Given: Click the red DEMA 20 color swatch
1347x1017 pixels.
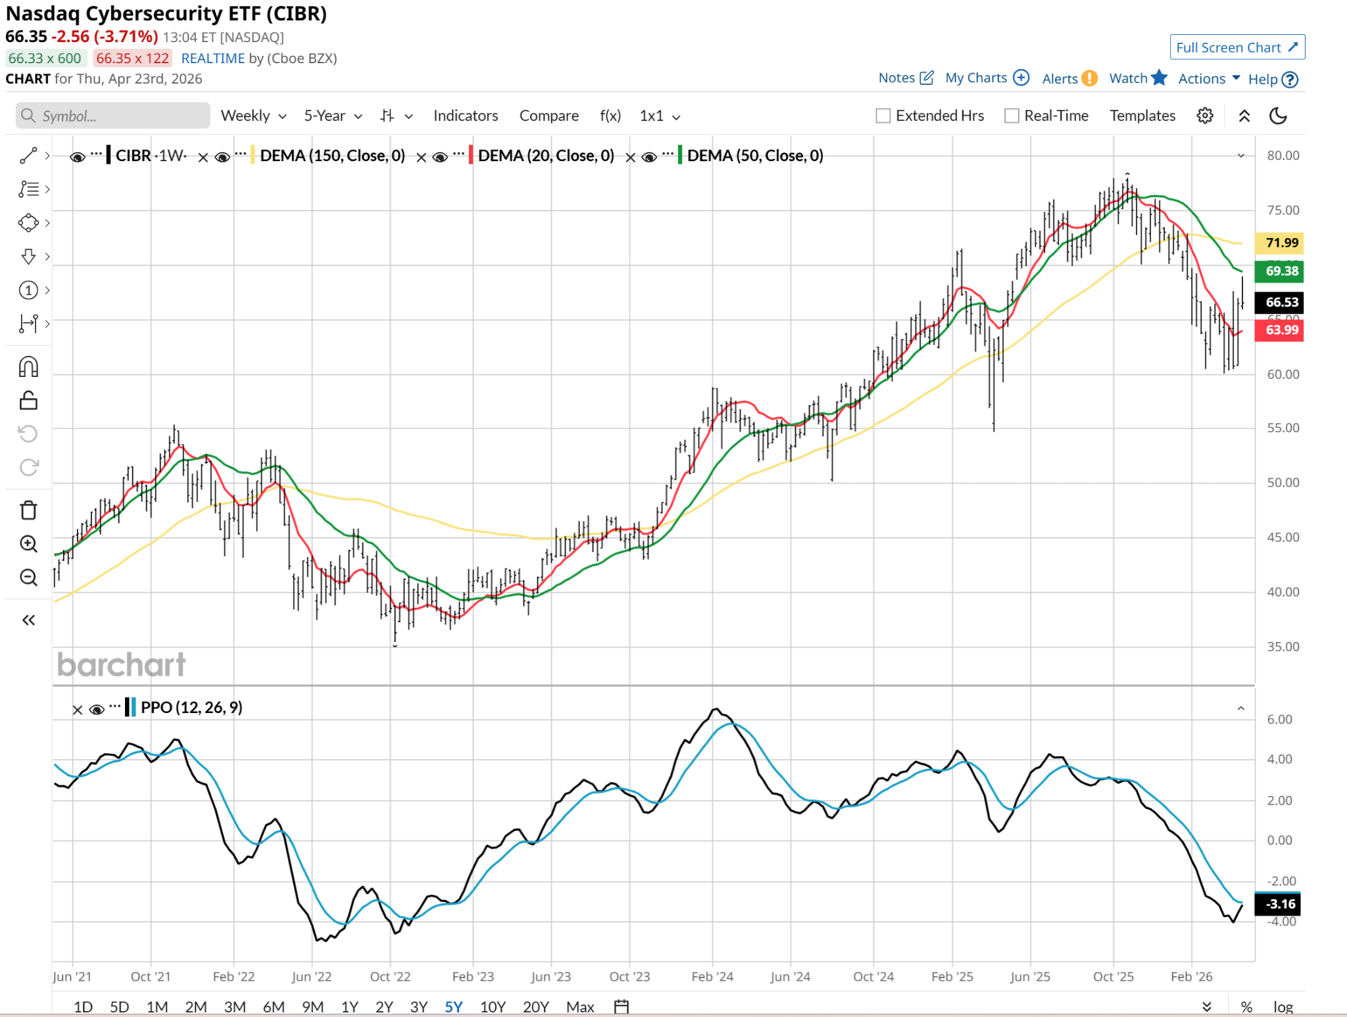Looking at the screenshot, I should click(x=471, y=156).
